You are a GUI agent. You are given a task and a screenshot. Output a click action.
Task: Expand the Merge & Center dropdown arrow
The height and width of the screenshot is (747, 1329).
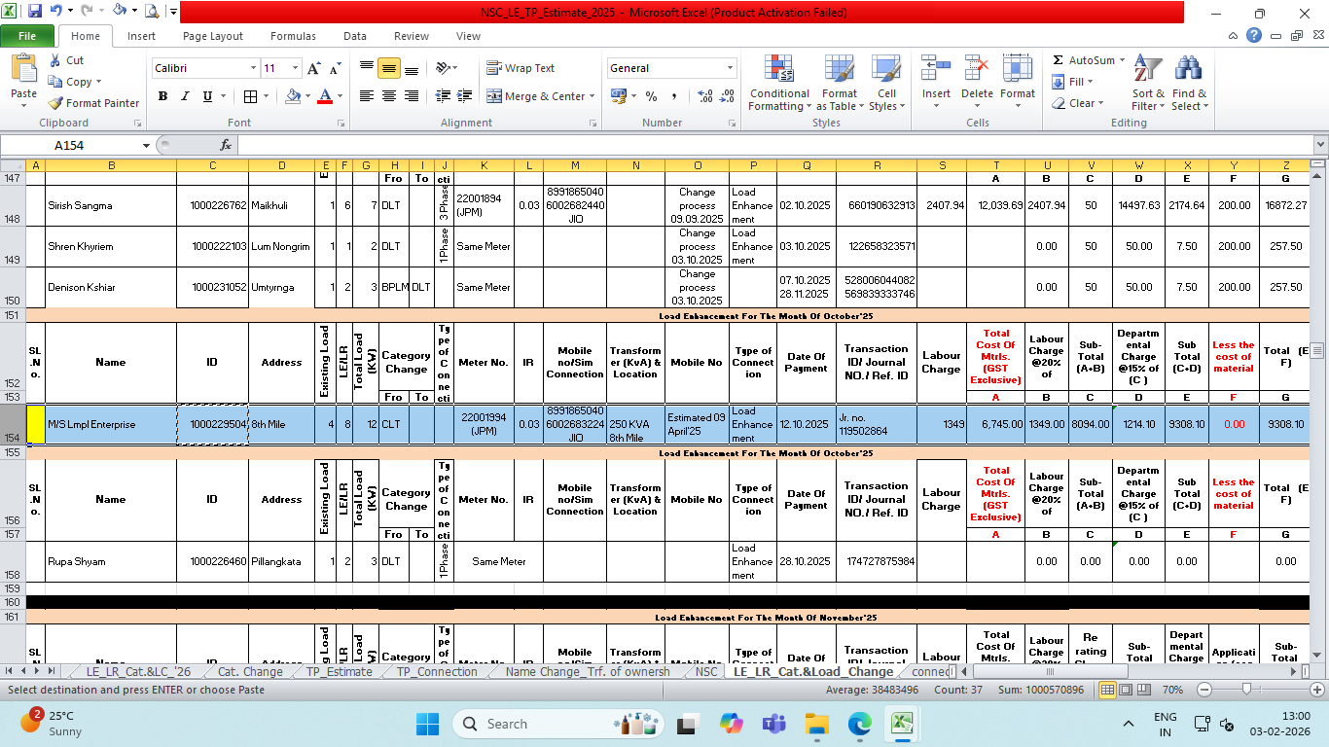click(593, 96)
